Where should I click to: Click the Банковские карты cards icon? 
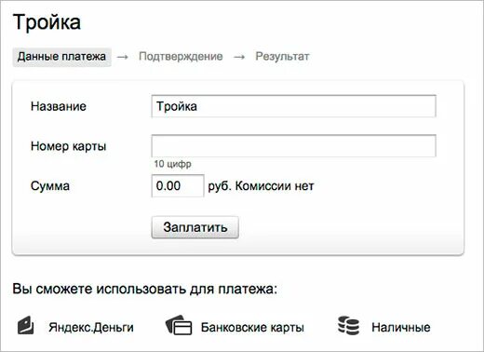point(179,325)
